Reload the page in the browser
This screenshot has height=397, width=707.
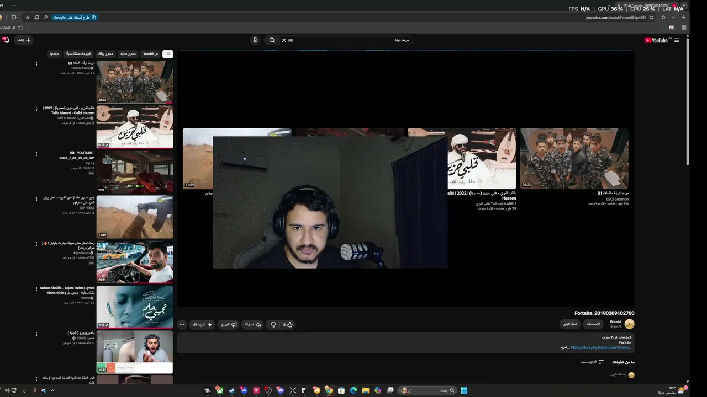663,17
